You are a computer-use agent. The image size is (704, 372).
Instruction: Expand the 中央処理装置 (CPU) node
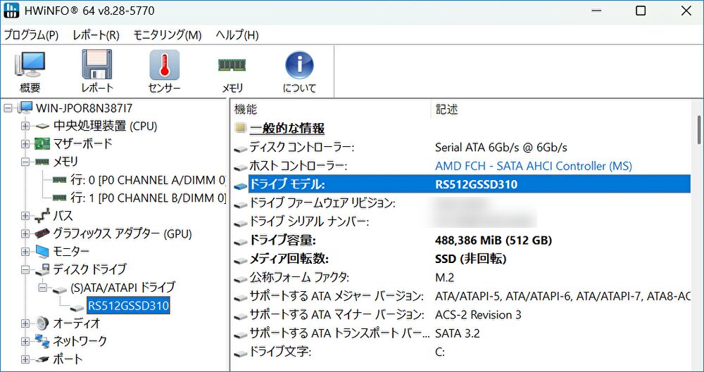(25, 126)
